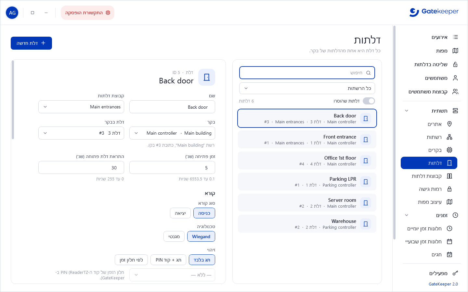468x292 pixels.
Task: Collapse the תשתית section chevron
Action: [406, 111]
